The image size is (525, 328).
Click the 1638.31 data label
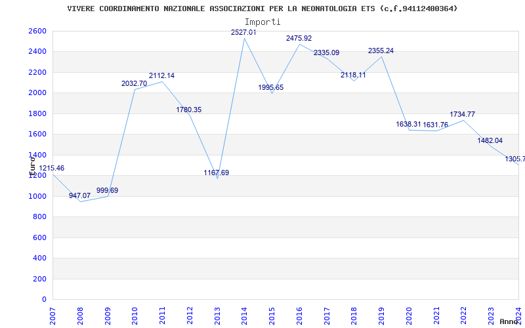(x=408, y=125)
